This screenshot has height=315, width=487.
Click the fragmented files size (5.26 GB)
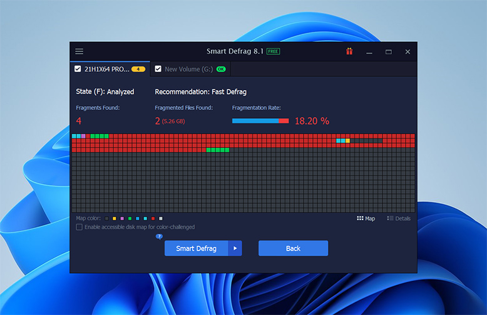tap(173, 121)
